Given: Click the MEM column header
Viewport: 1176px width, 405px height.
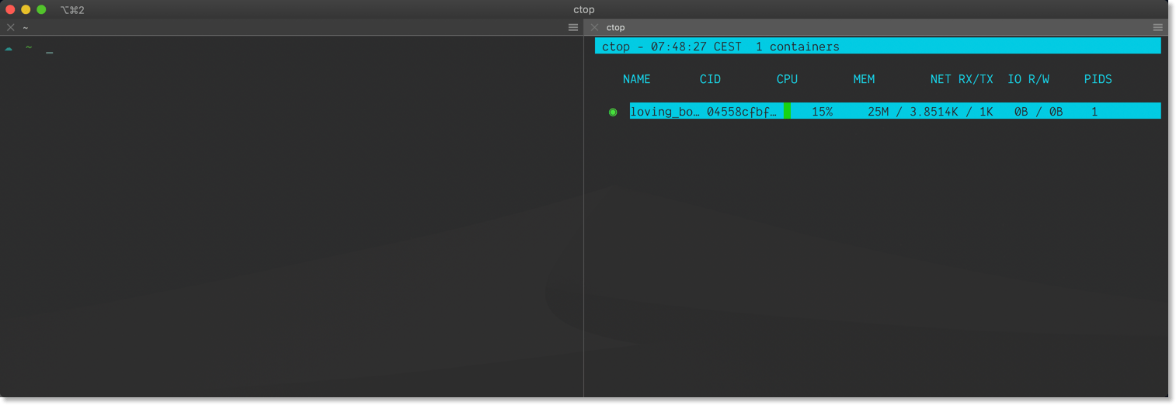Looking at the screenshot, I should pyautogui.click(x=864, y=79).
